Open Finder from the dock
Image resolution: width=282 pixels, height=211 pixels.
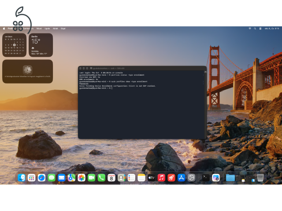(22, 178)
